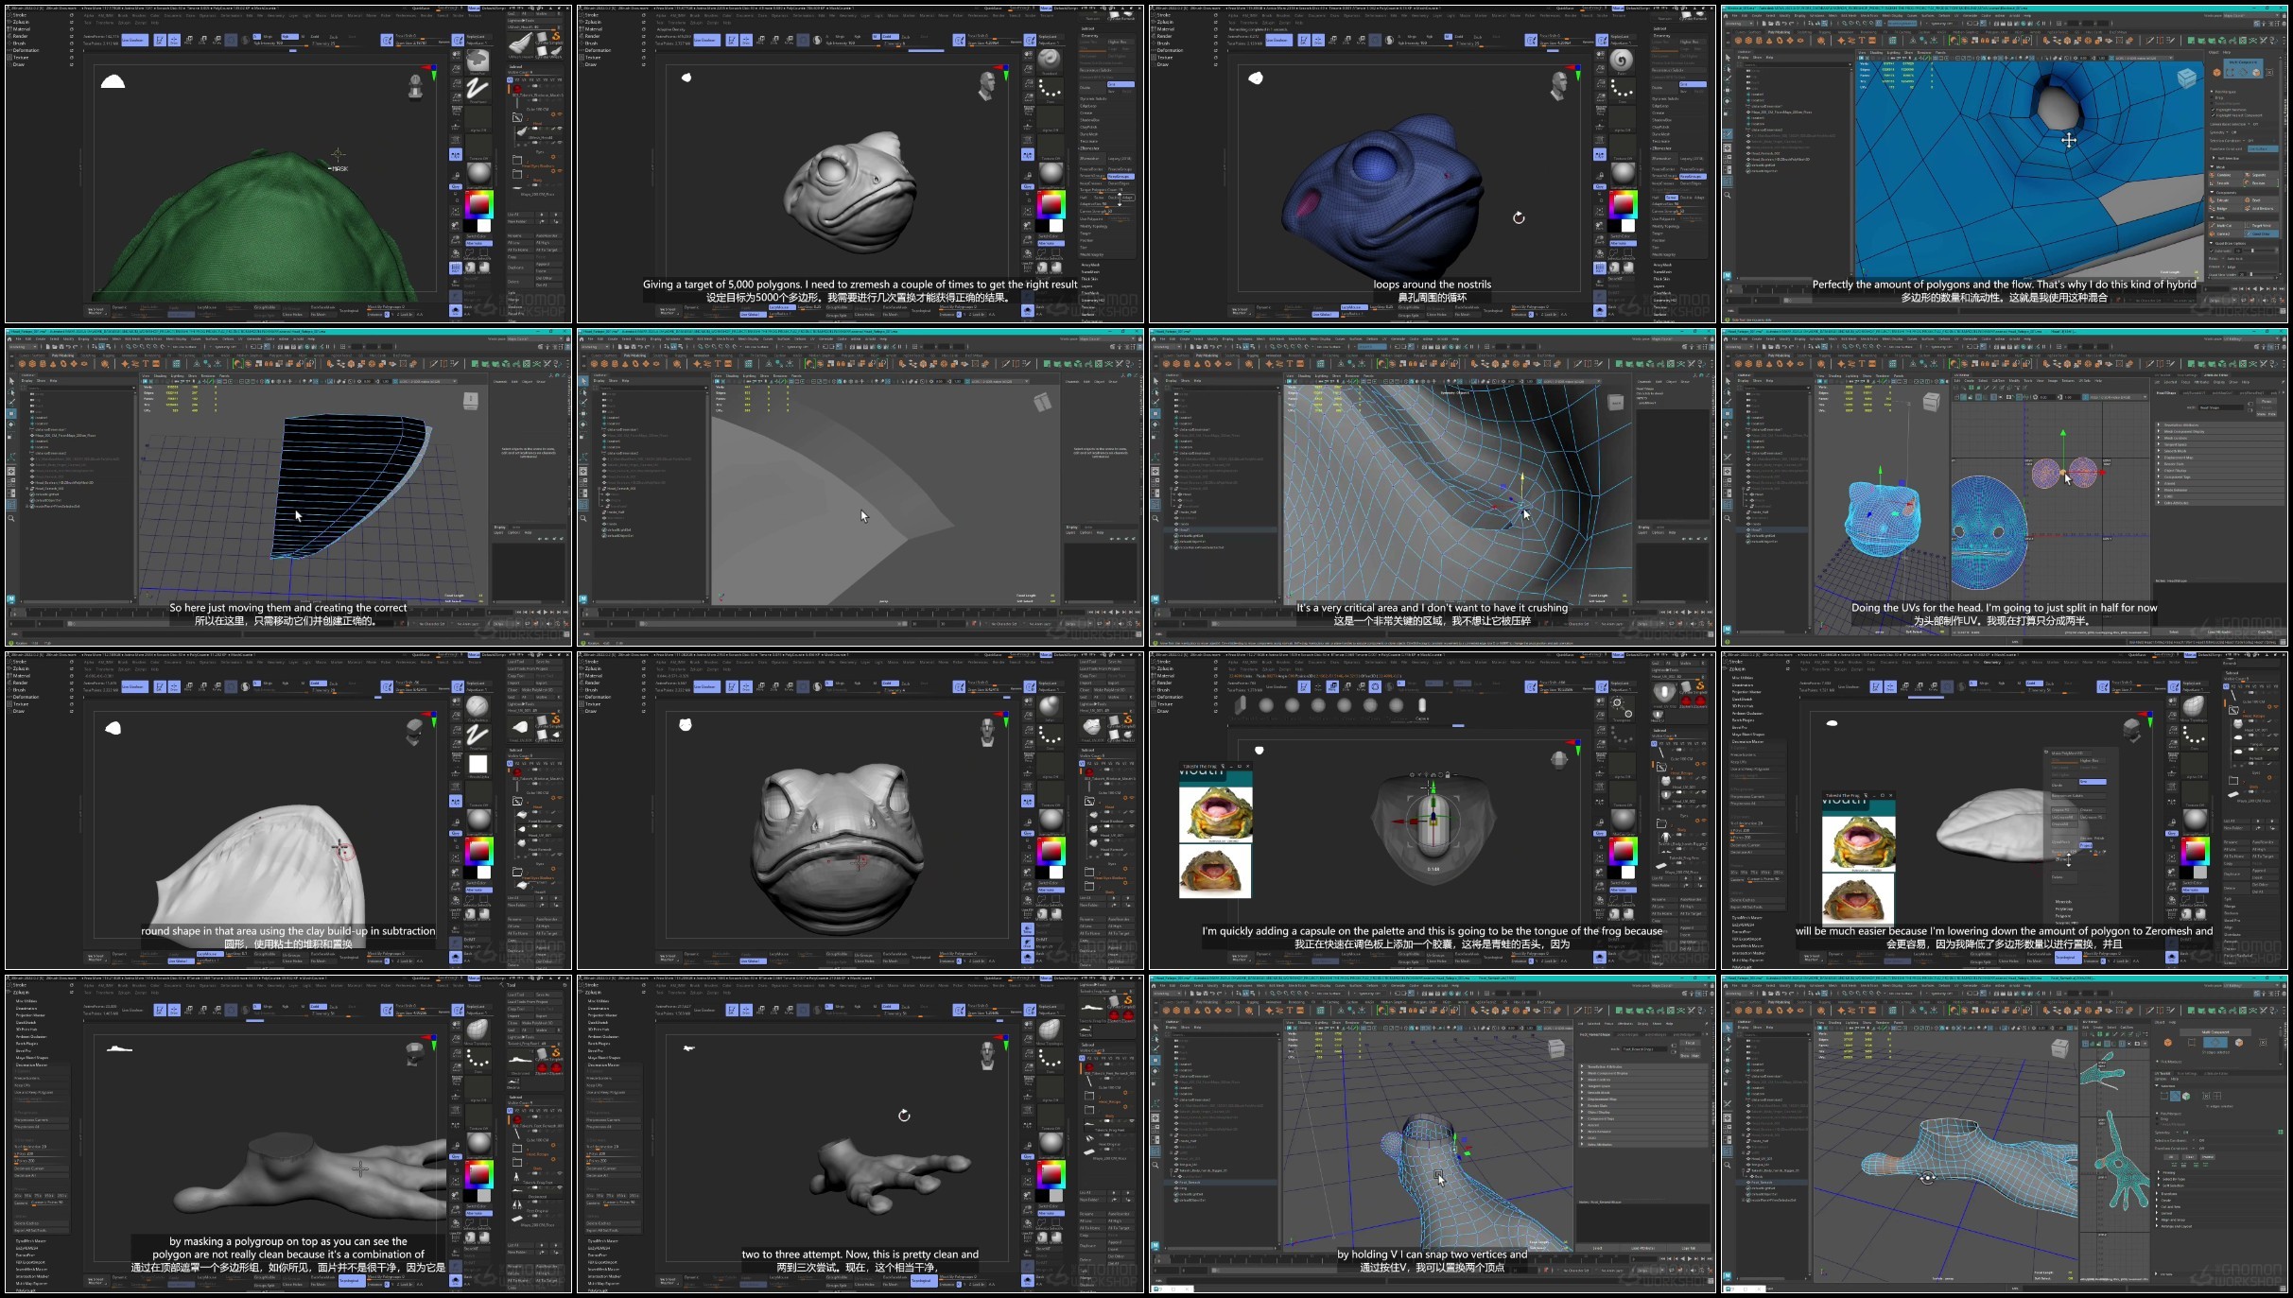Click gold SimpleBrush S icon in green mesh frame
This screenshot has height=1298, width=2293.
tap(556, 35)
